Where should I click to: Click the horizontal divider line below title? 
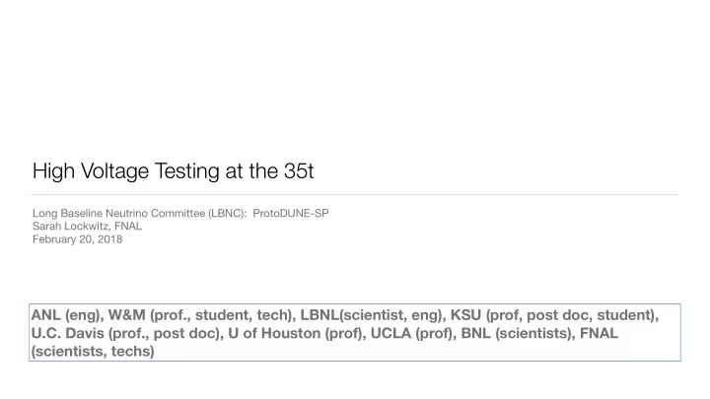[355, 194]
